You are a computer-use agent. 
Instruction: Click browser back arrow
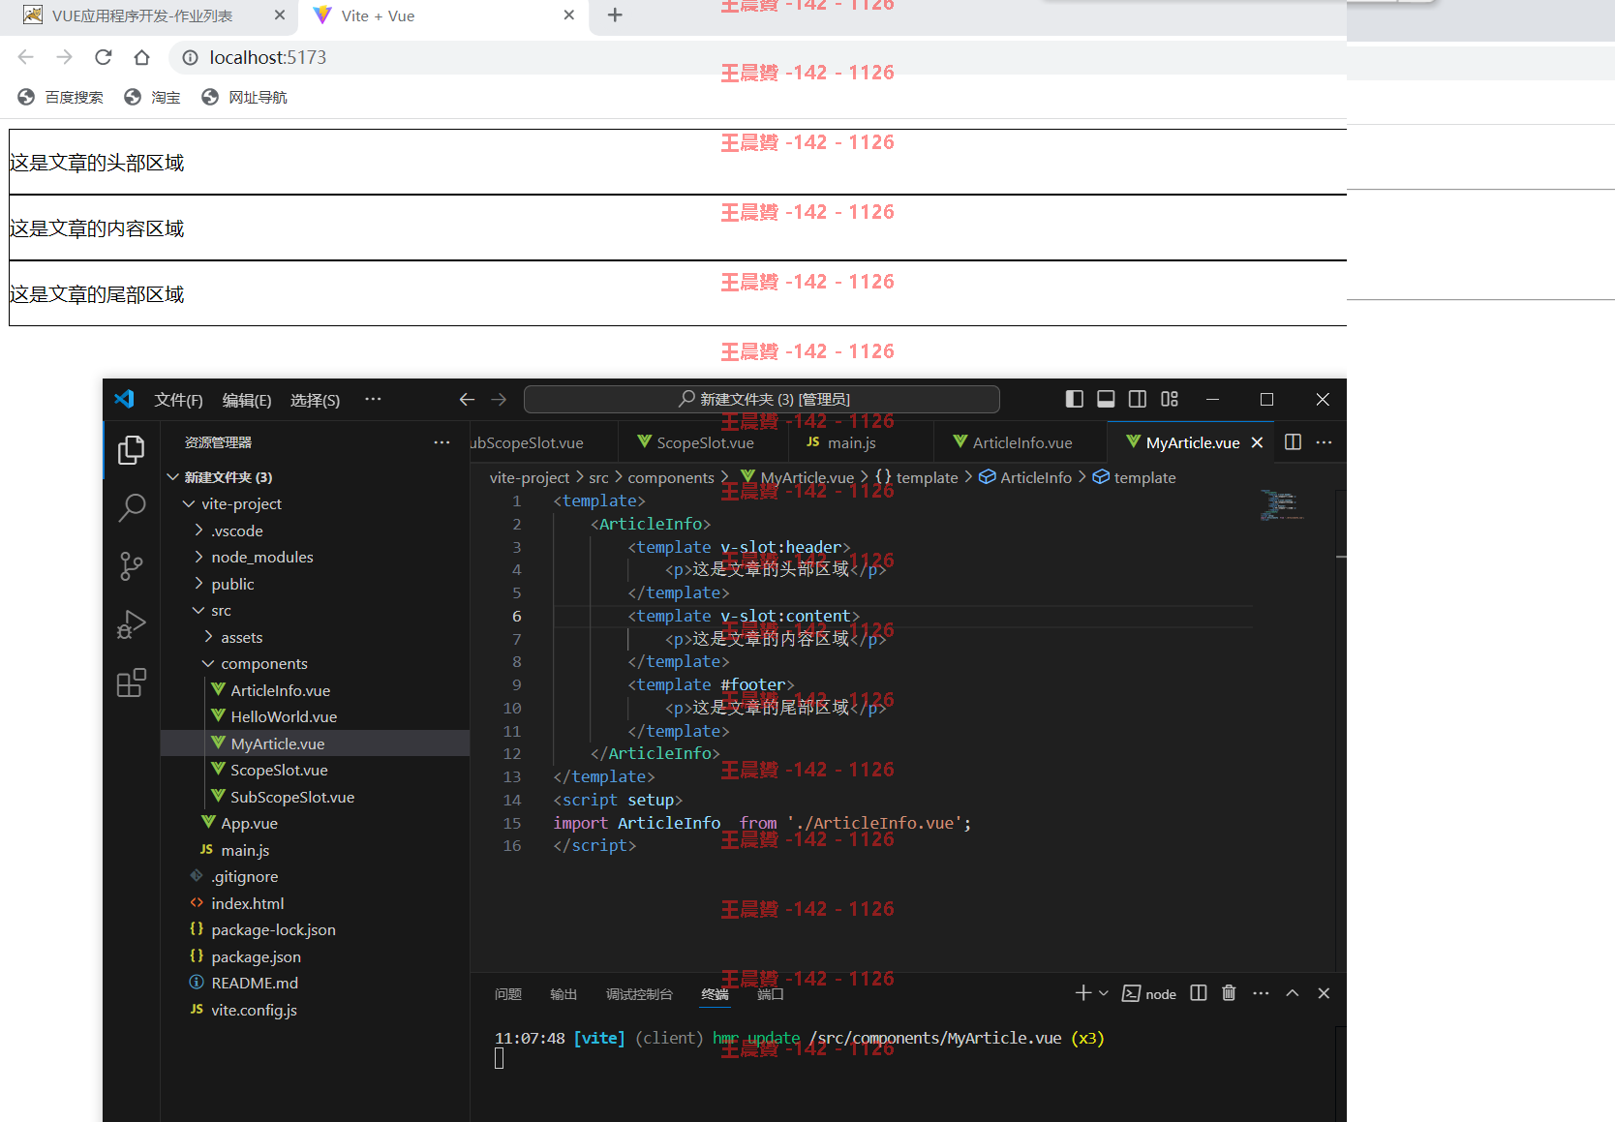tap(26, 57)
